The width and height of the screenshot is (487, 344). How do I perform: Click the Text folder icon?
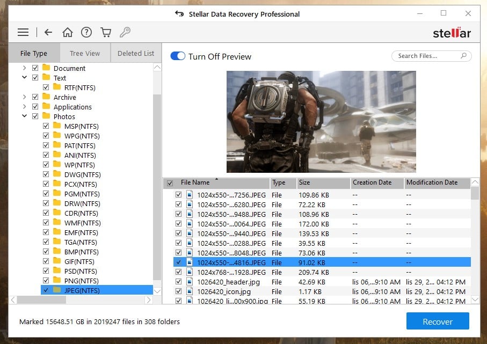tap(46, 77)
